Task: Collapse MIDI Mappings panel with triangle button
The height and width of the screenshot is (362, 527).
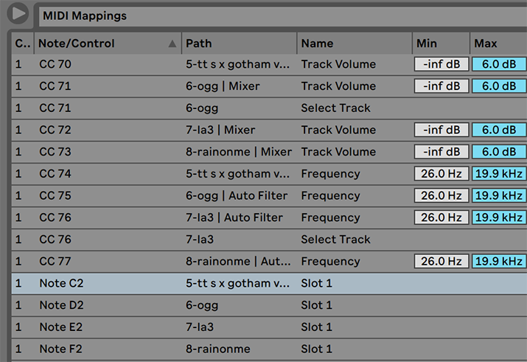Action: (18, 14)
